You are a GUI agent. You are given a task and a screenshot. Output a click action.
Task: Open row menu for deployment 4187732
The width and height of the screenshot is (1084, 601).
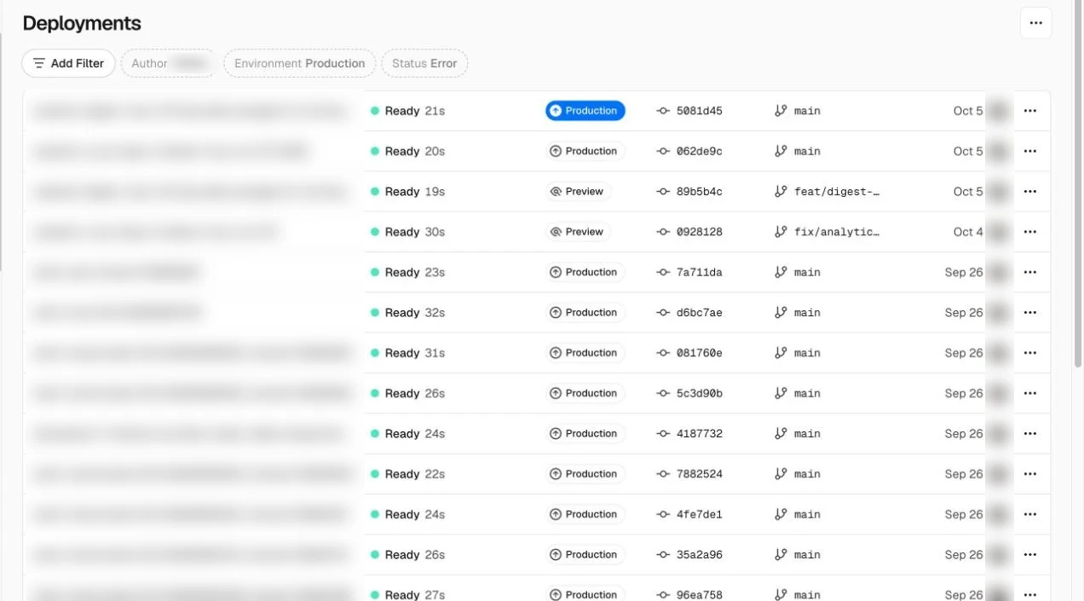(x=1030, y=434)
